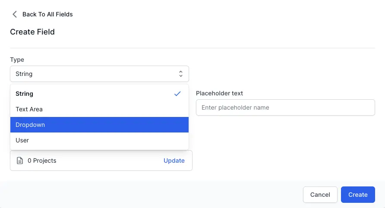Image resolution: width=385 pixels, height=208 pixels.
Task: Click the up-down chevrons in Type selector
Action: pos(181,74)
